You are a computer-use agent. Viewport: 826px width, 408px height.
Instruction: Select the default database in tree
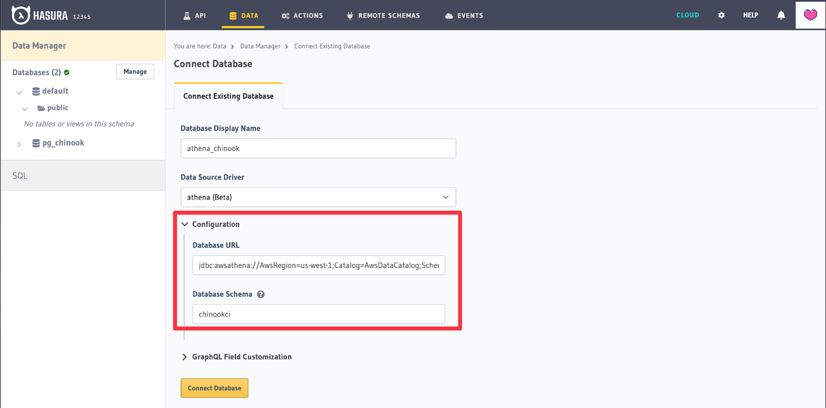(55, 91)
